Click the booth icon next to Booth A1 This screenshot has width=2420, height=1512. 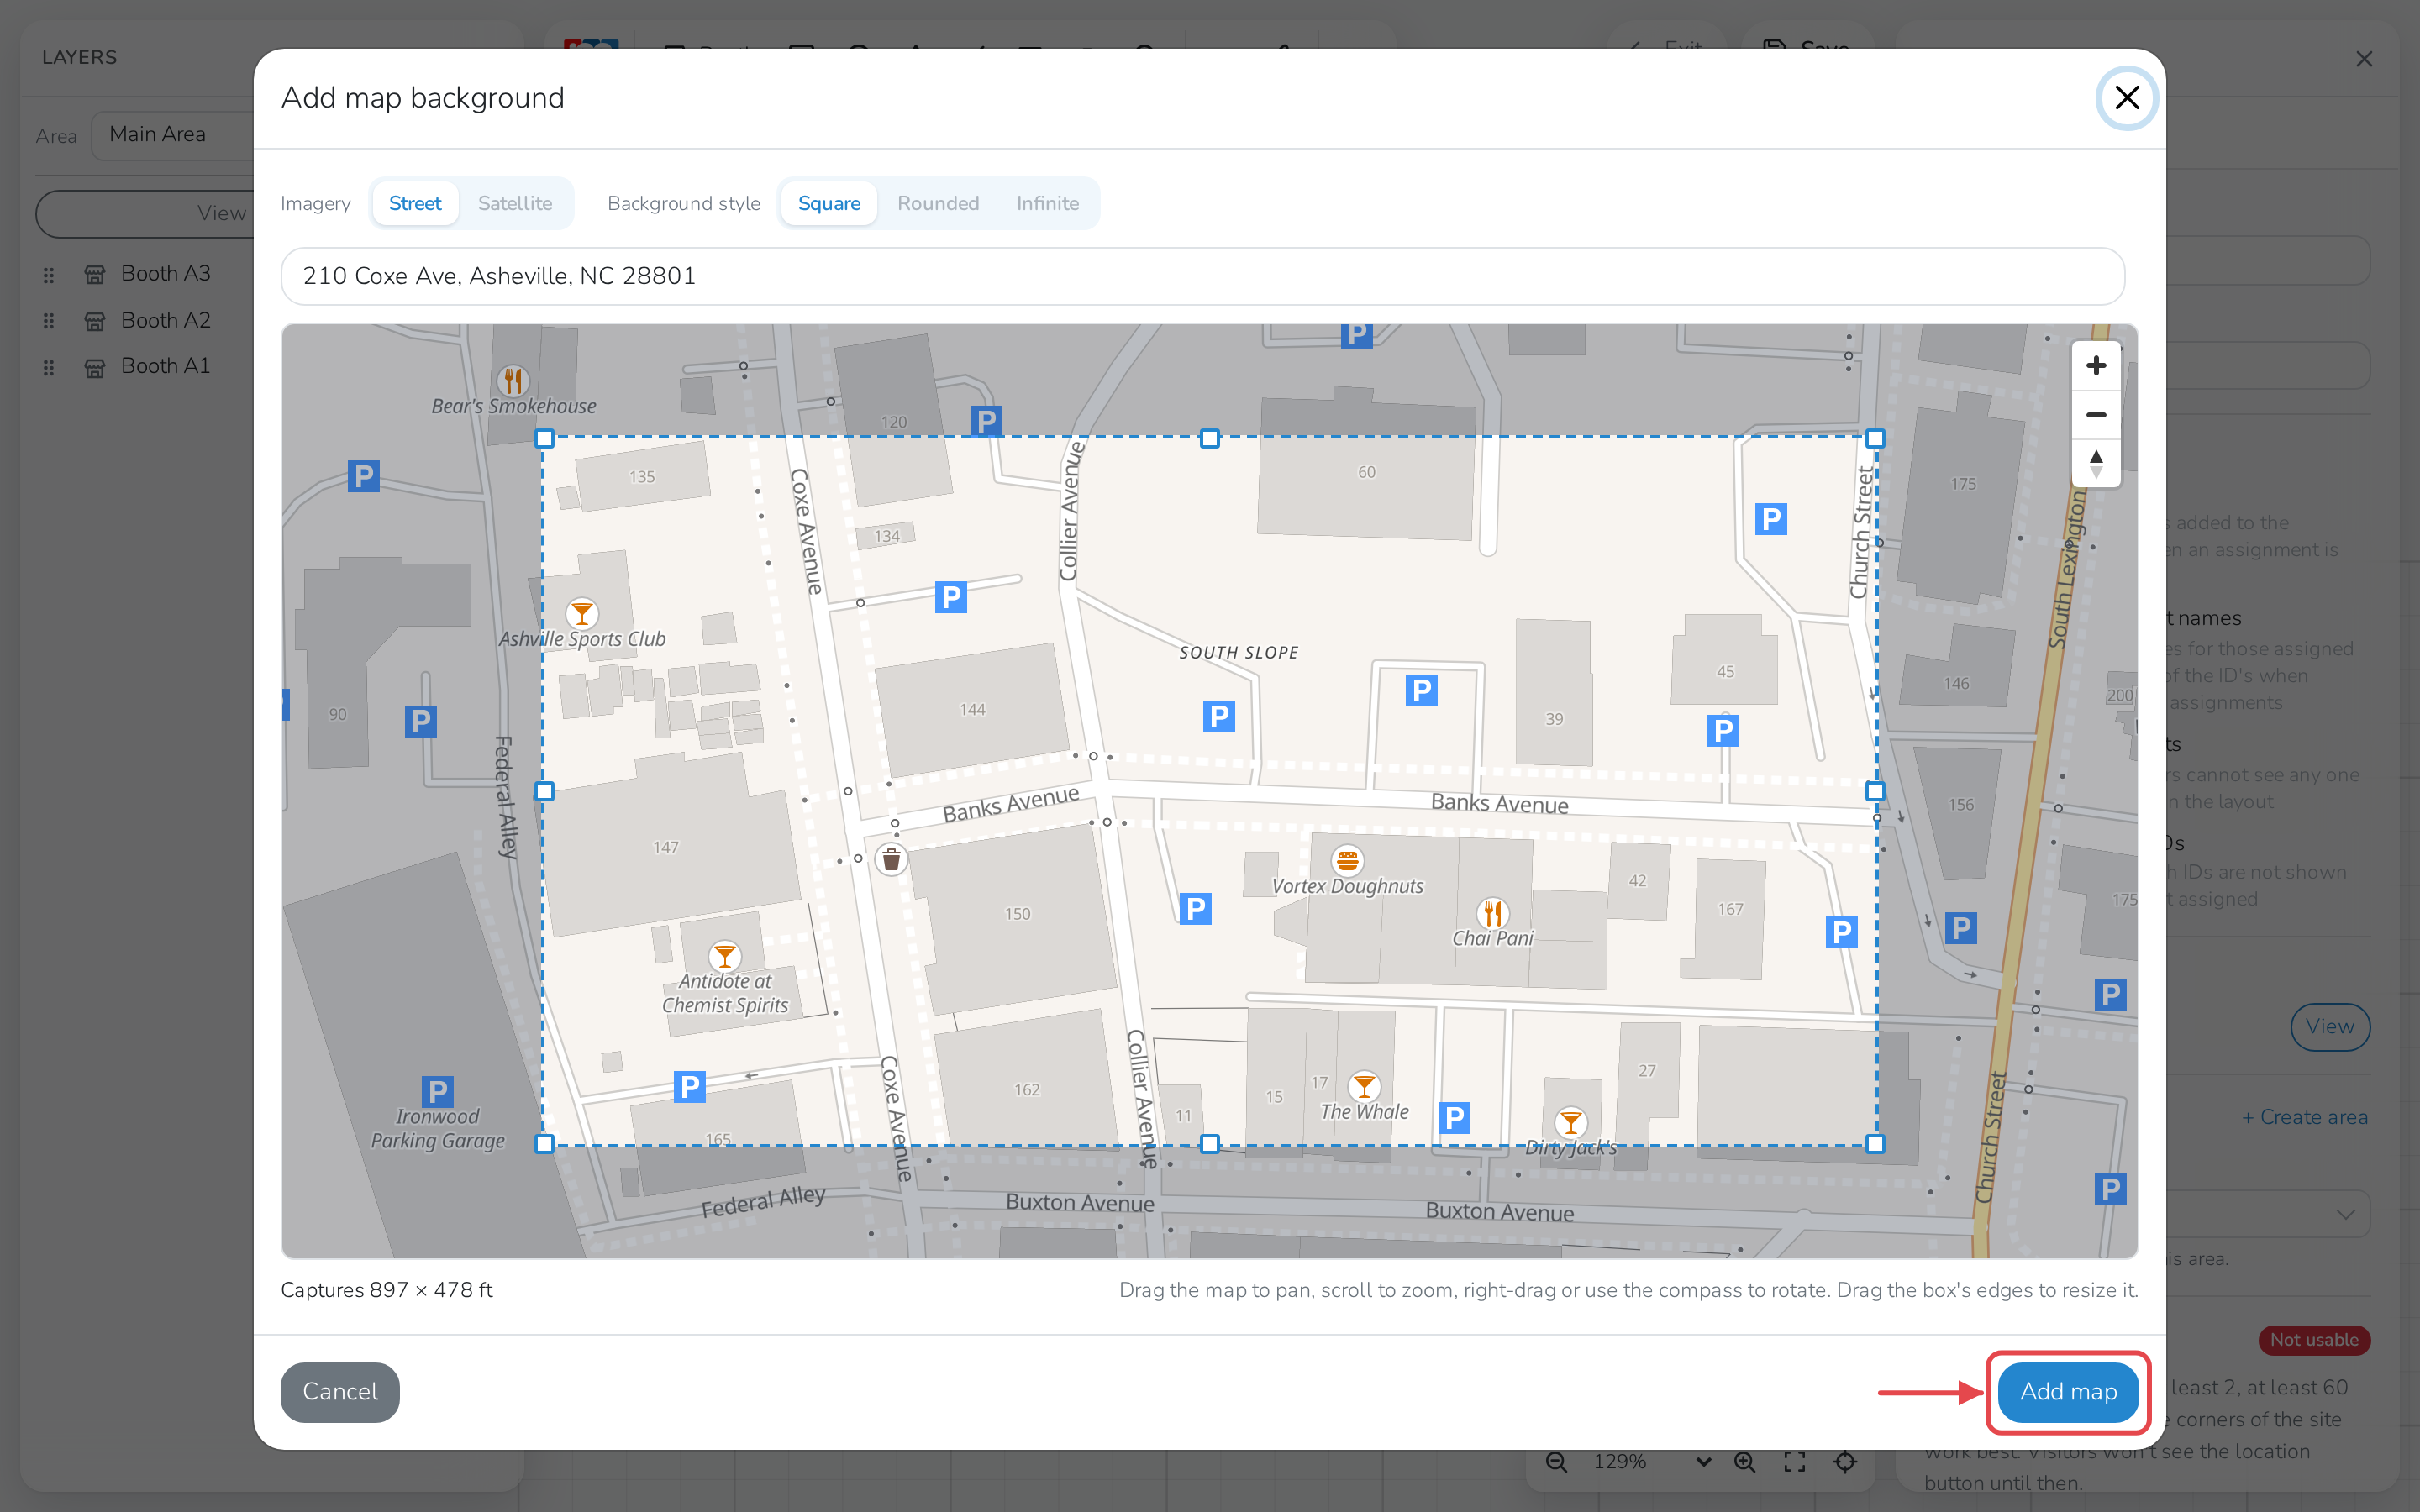tap(95, 367)
